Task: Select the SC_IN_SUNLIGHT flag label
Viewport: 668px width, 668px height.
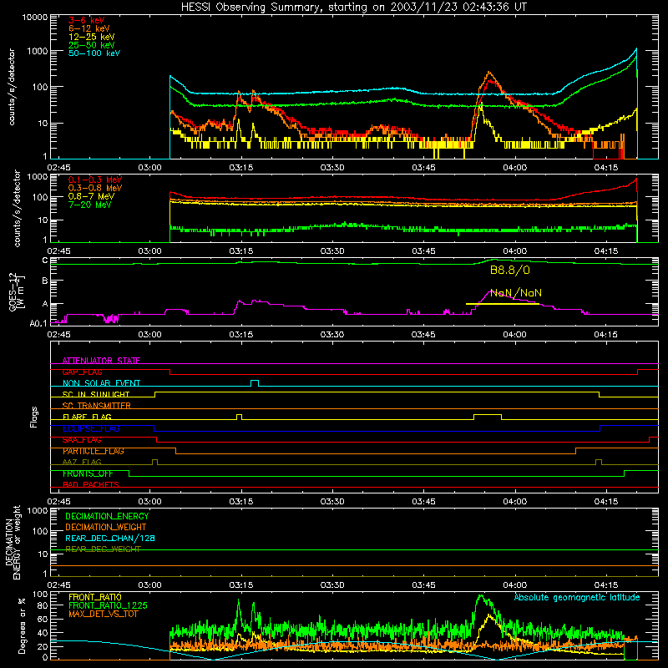Action: point(96,394)
